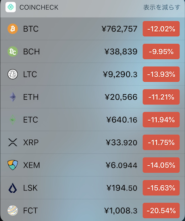Tap the LTC -13.93% red badge
Screen dimensions: 185x221
[x=161, y=74]
